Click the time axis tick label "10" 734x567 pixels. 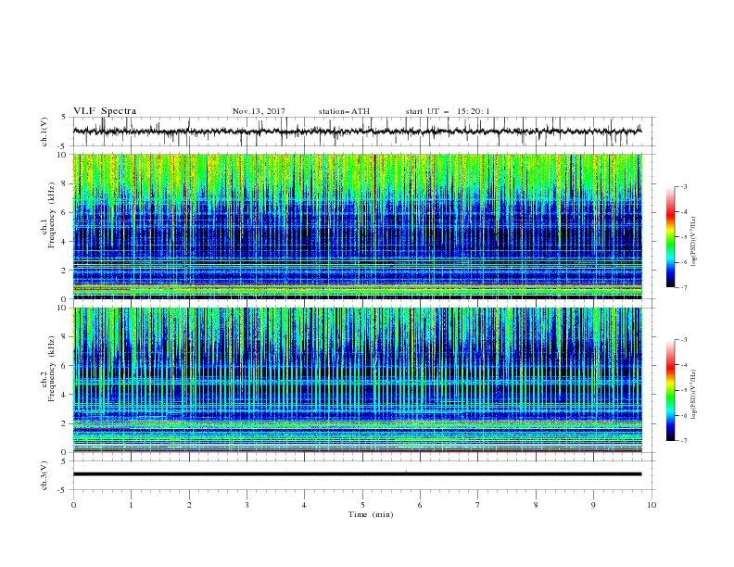[652, 505]
